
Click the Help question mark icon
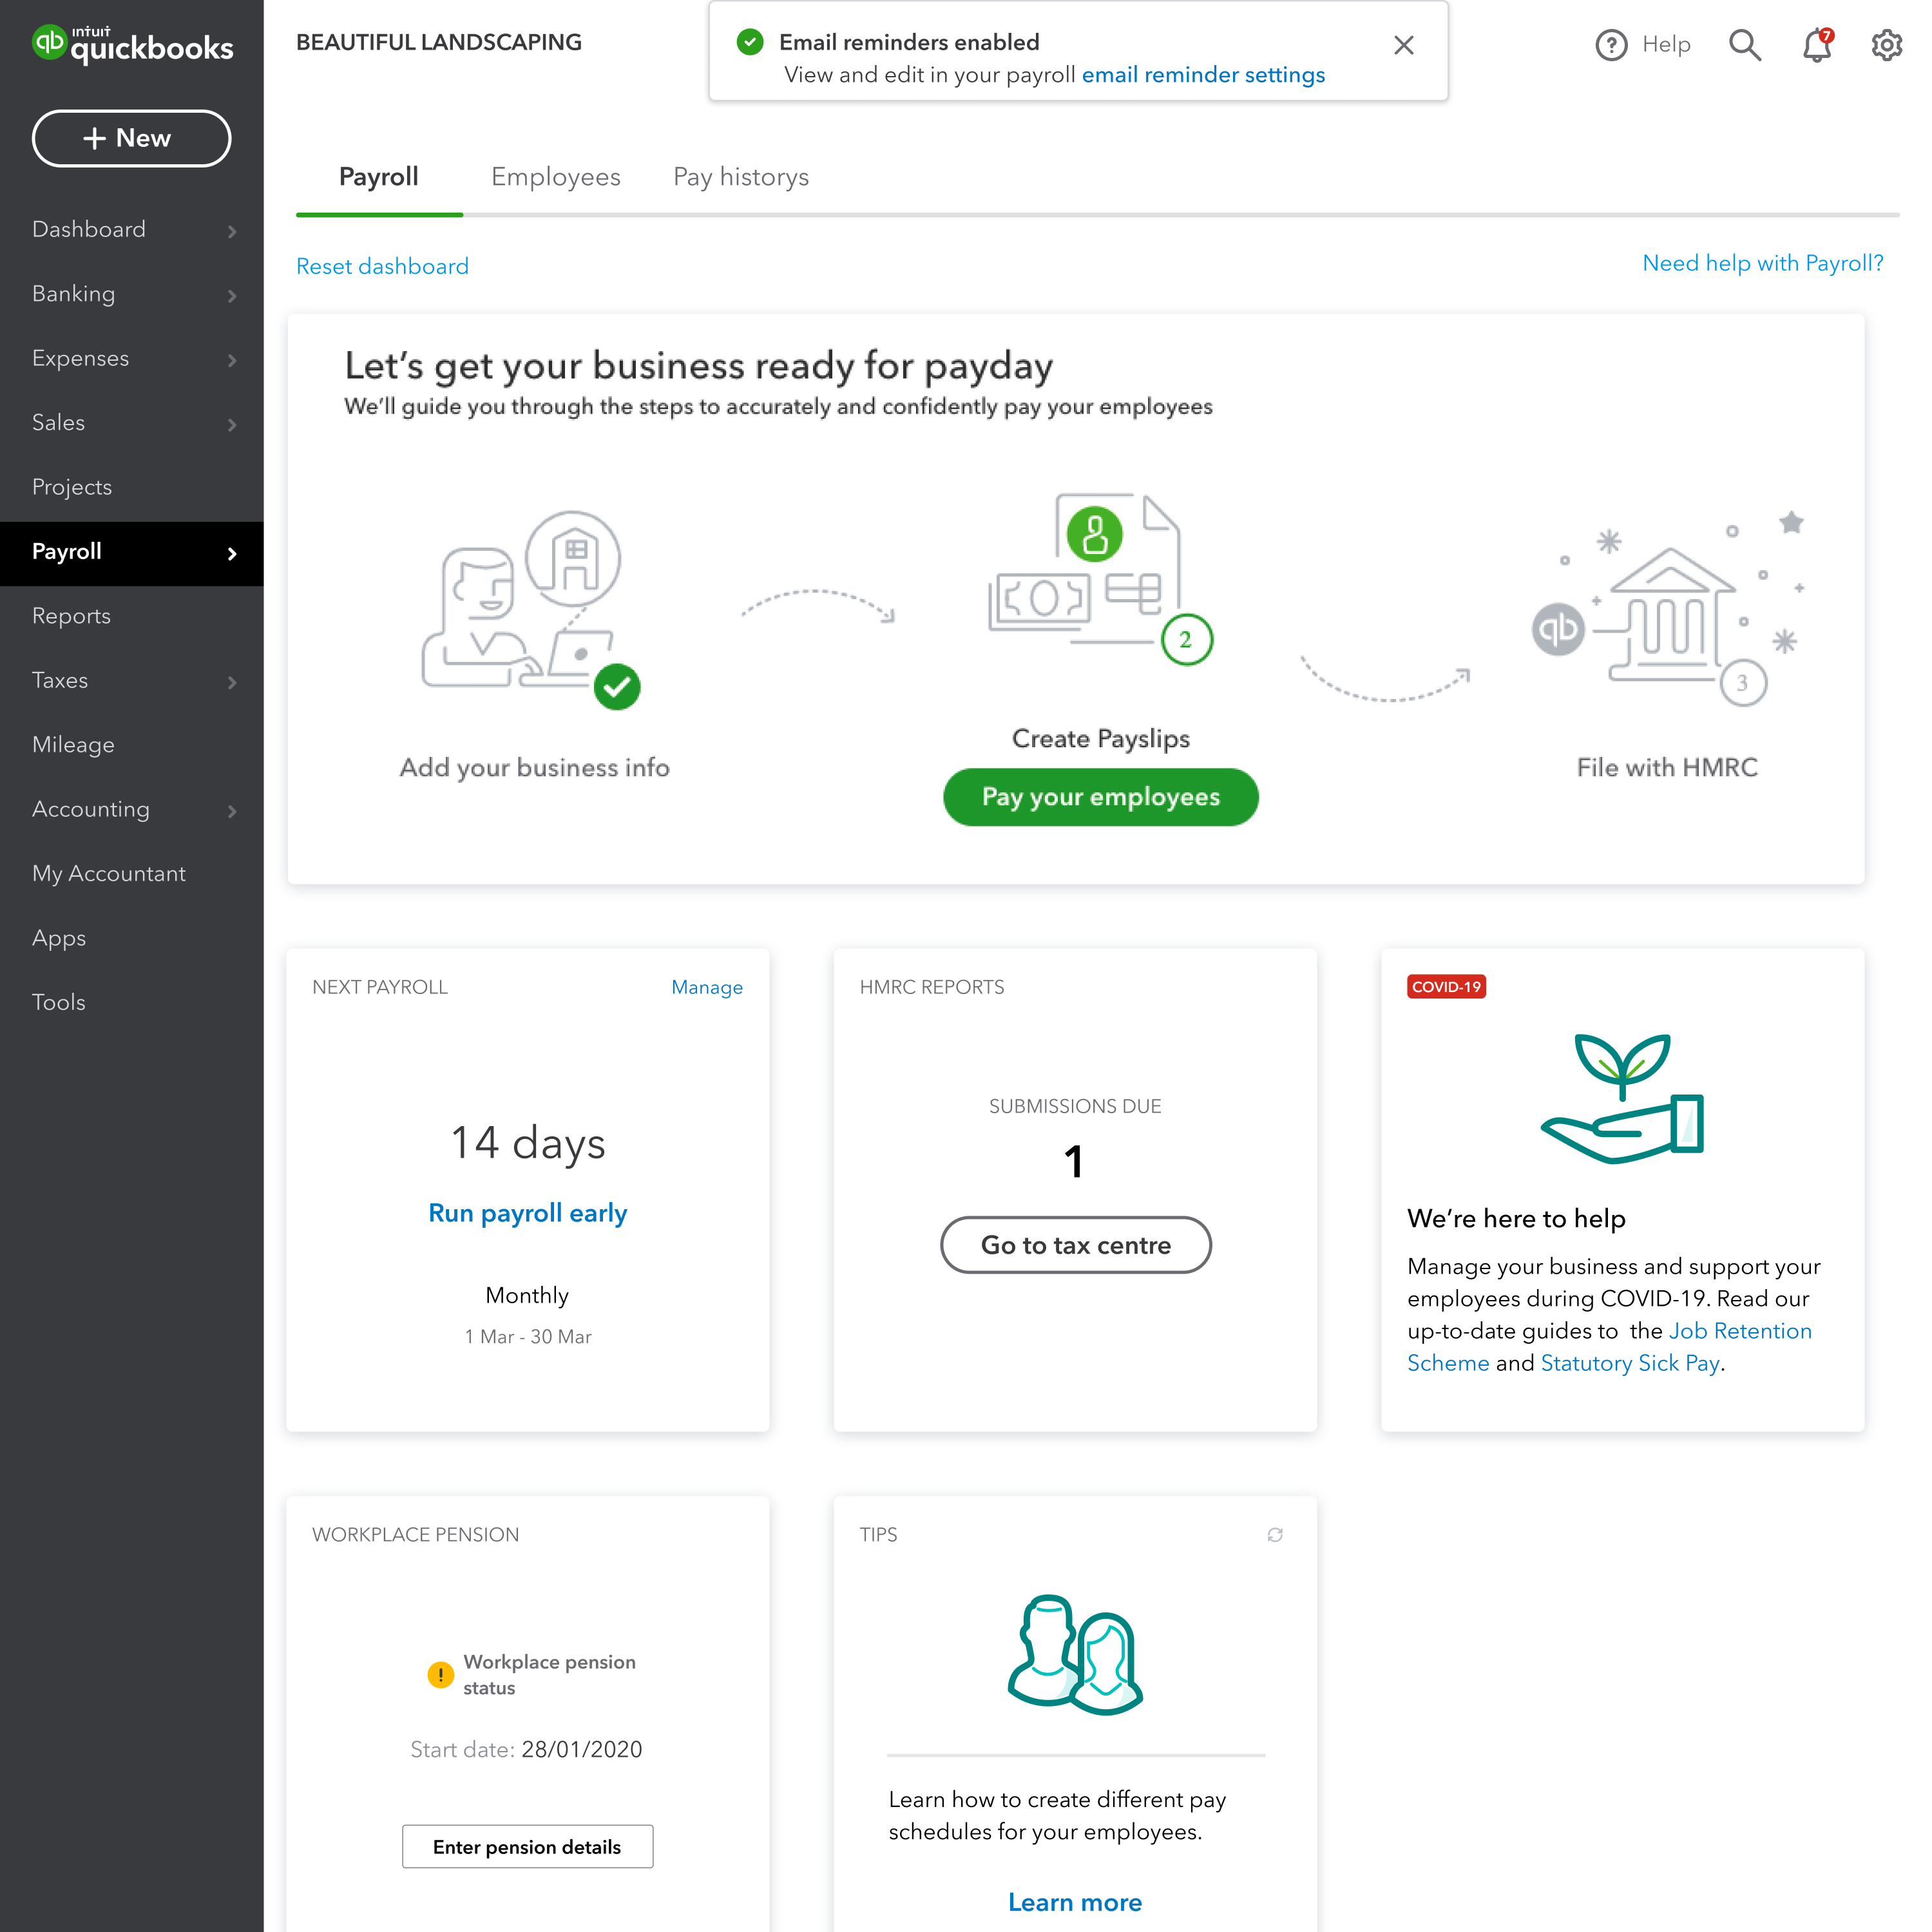(1611, 45)
